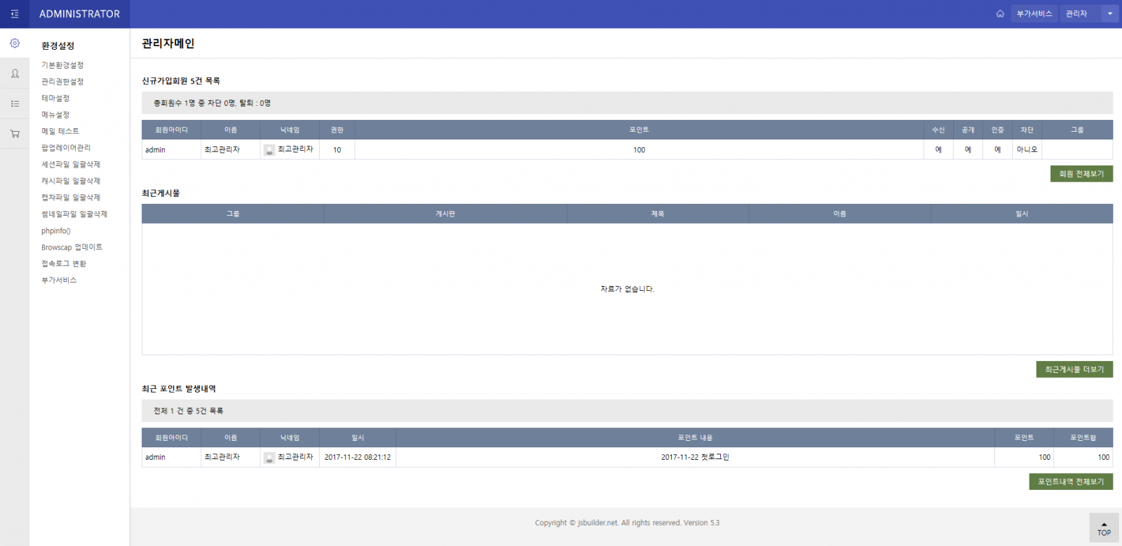The image size is (1122, 546).
Task: View all members with 회원 전체보기
Action: (1081, 174)
